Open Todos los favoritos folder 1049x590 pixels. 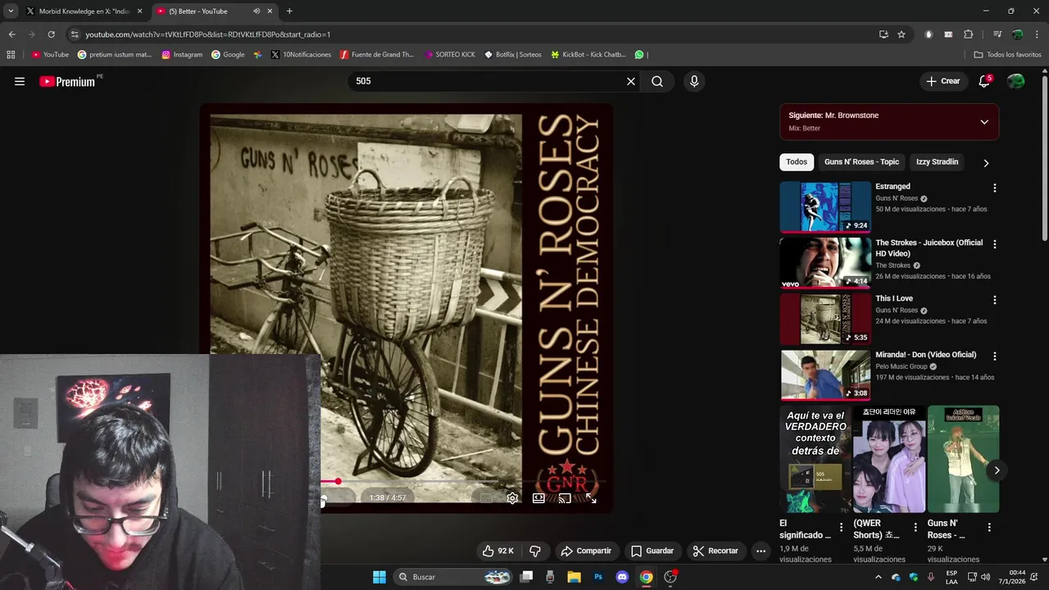1007,55
